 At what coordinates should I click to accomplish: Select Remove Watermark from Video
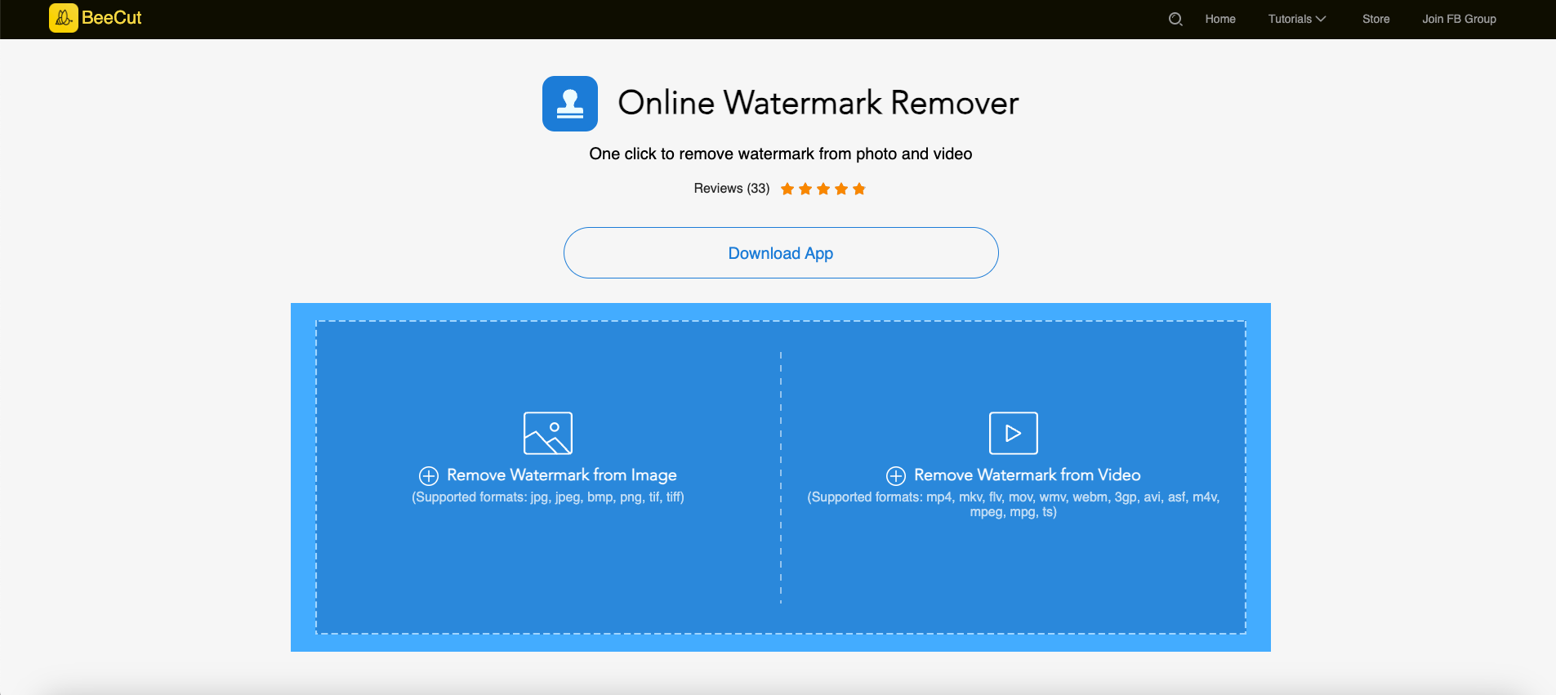point(1028,475)
